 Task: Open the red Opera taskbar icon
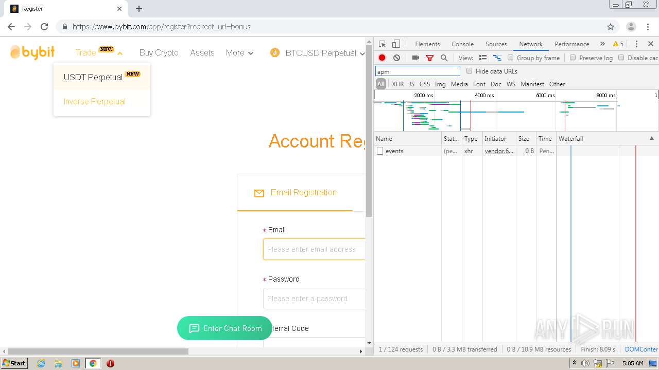[x=110, y=363]
